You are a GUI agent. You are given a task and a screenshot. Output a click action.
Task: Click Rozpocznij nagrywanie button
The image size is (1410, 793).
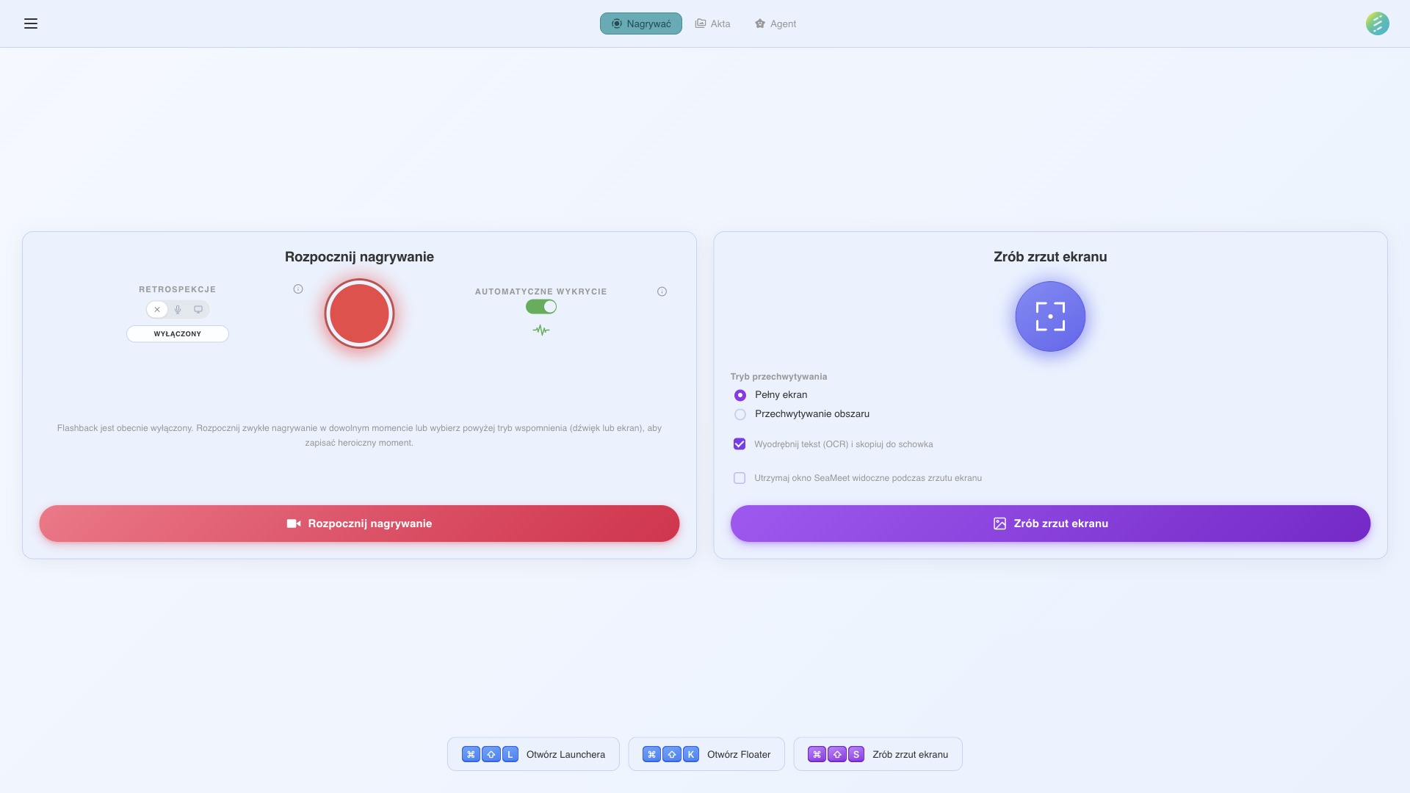(x=359, y=523)
